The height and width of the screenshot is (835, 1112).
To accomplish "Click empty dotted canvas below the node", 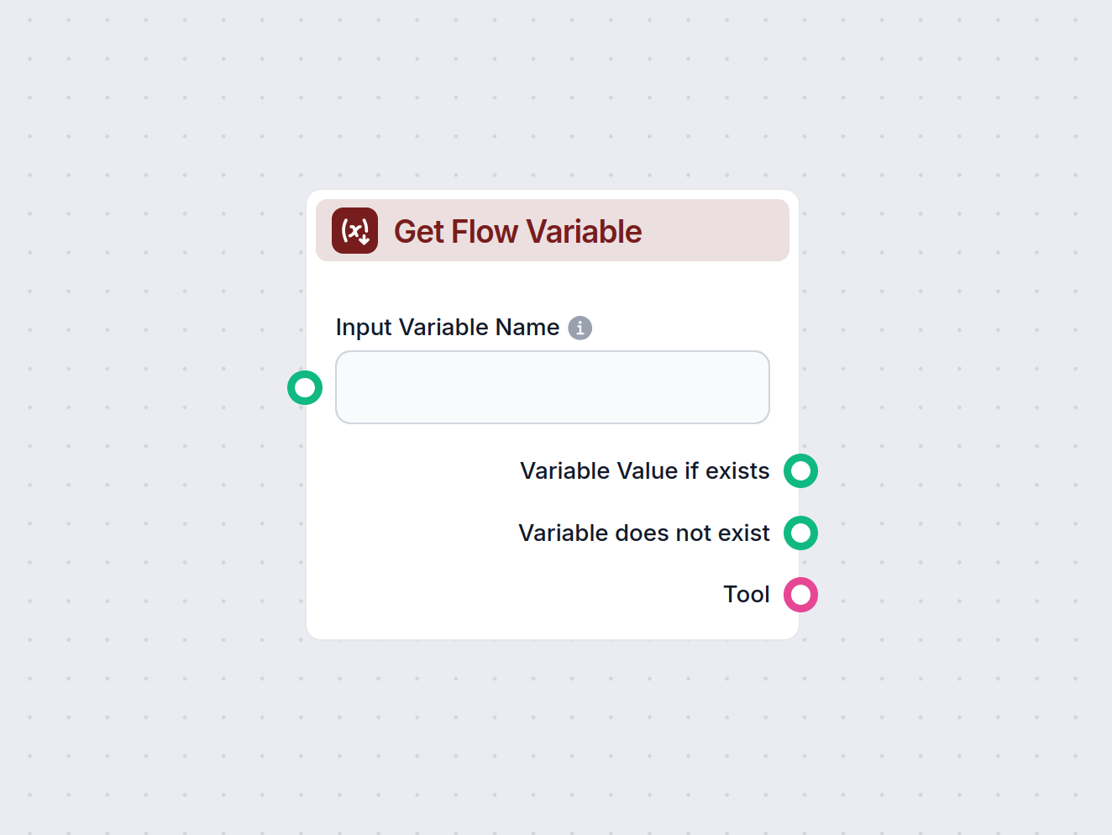I will tap(552, 739).
